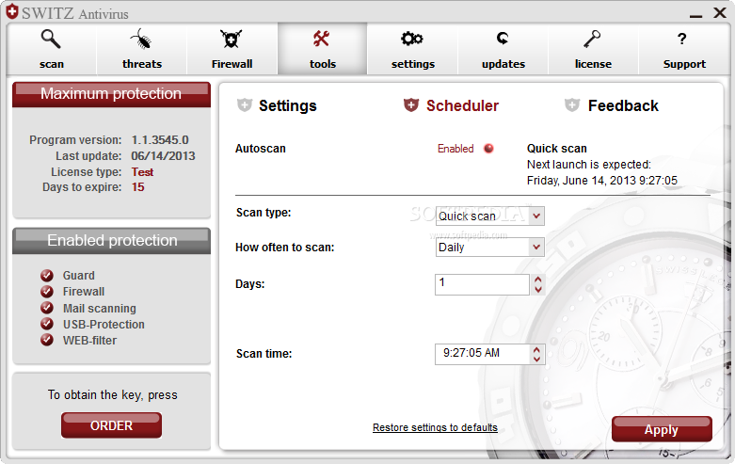The height and width of the screenshot is (464, 735).
Task: Click the Guard label
Action: [x=79, y=276]
